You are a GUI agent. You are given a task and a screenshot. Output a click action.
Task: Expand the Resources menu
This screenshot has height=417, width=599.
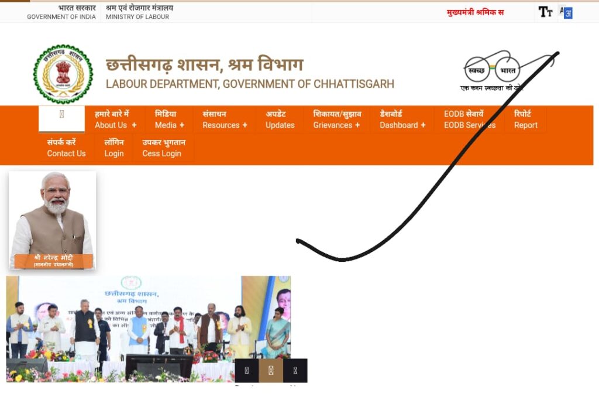coord(225,119)
